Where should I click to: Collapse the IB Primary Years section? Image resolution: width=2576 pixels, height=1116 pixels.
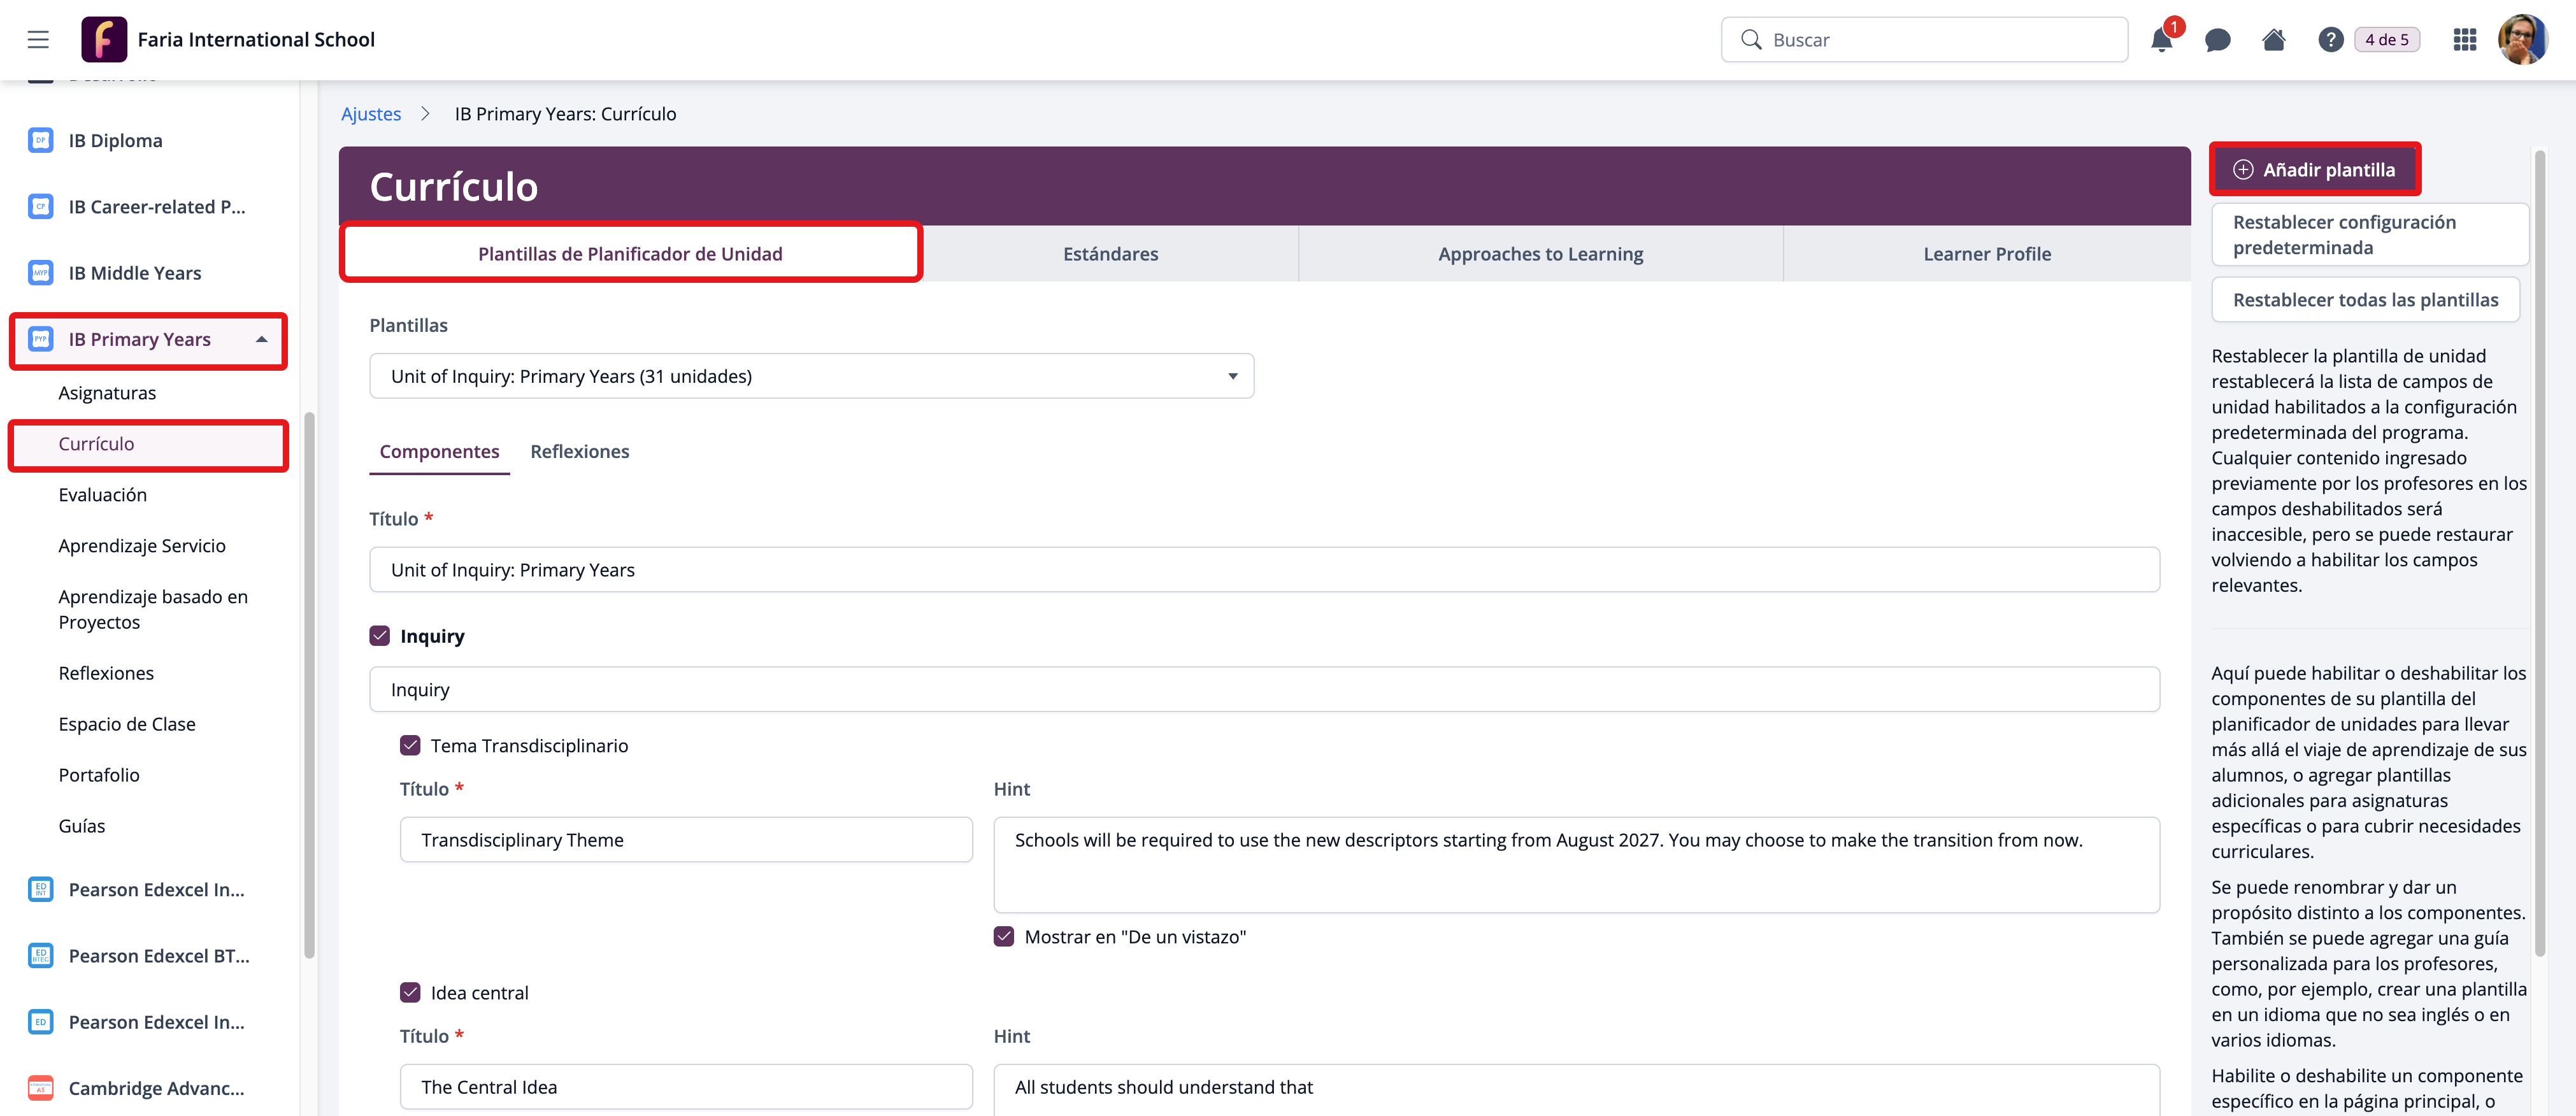[x=262, y=339]
